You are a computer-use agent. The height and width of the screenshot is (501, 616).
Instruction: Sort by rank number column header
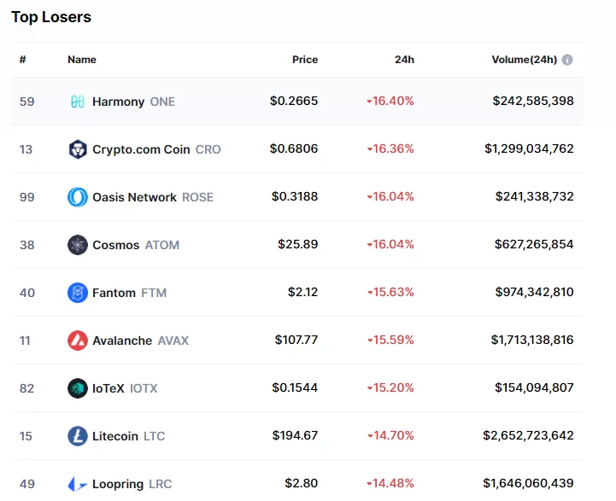23,60
